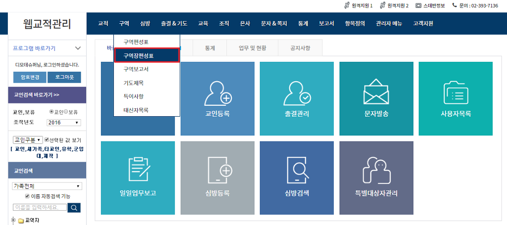The image size is (507, 225).
Task: Open the 특별대상자관리 people tile
Action: click(376, 178)
